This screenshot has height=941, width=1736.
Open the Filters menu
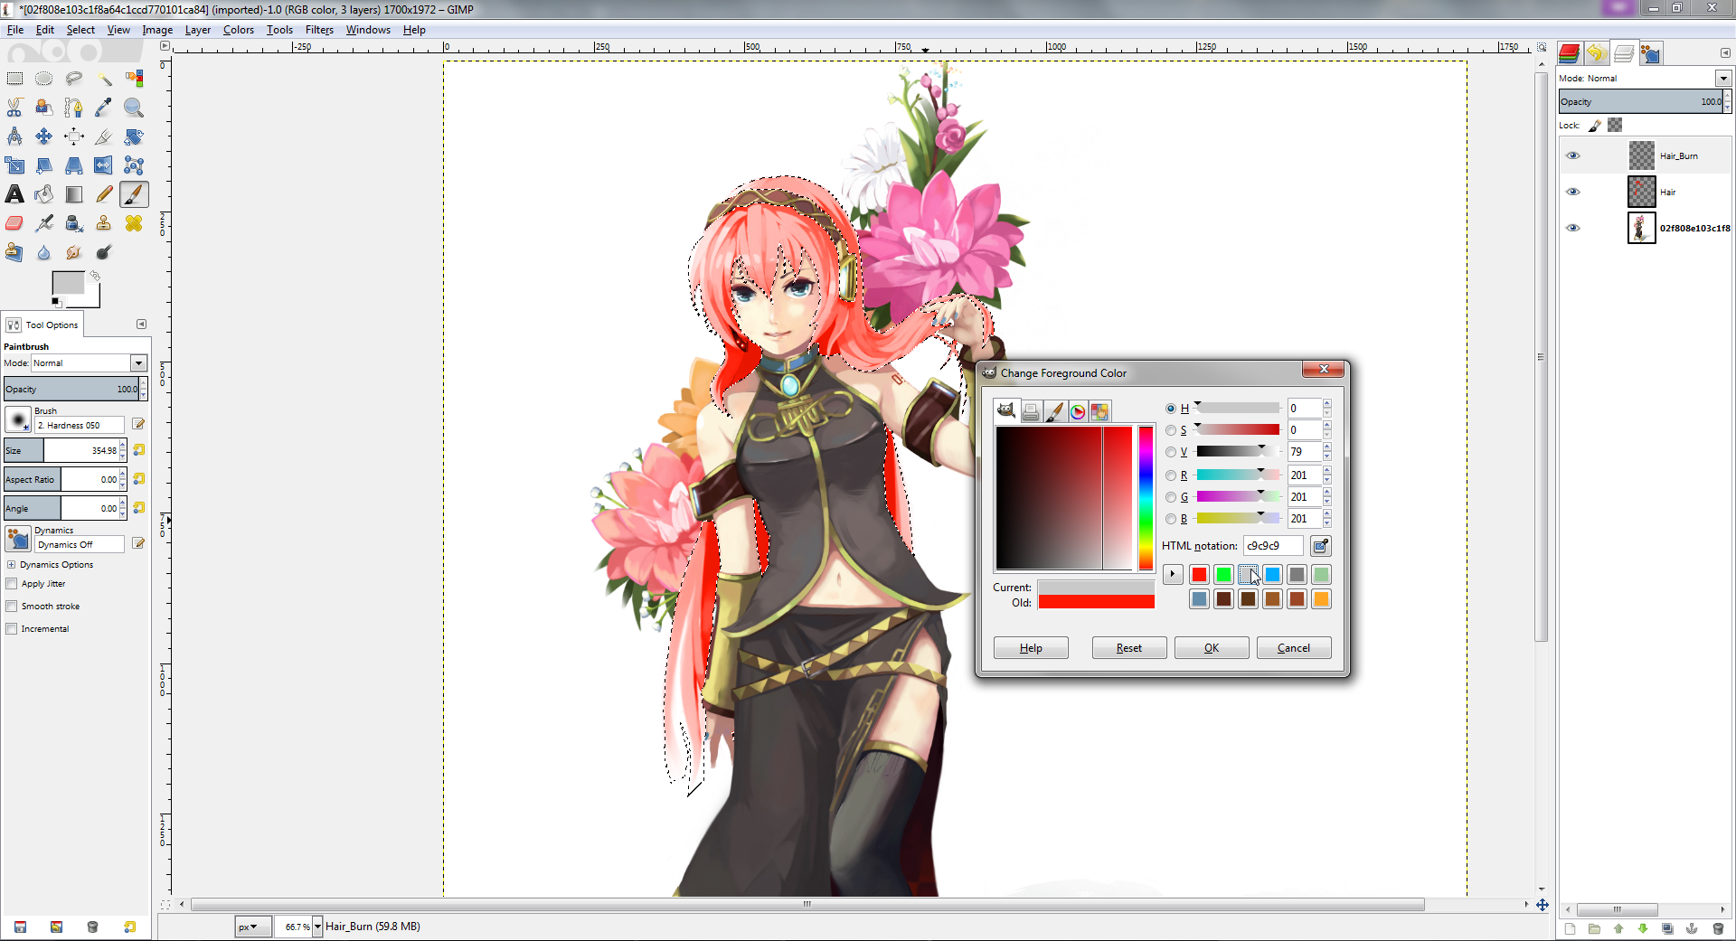pyautogui.click(x=319, y=30)
